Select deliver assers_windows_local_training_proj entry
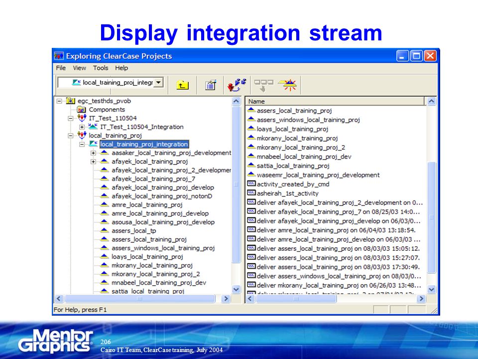 coord(339,276)
